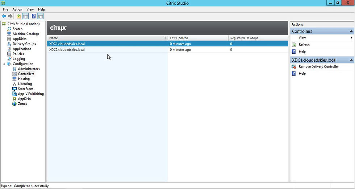This screenshot has height=189, width=355.
Task: Select the Citrix Studio (London) root node
Action: 24,24
